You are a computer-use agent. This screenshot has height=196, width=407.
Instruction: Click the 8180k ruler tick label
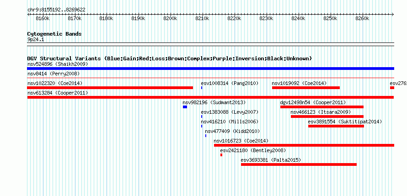click(107, 19)
